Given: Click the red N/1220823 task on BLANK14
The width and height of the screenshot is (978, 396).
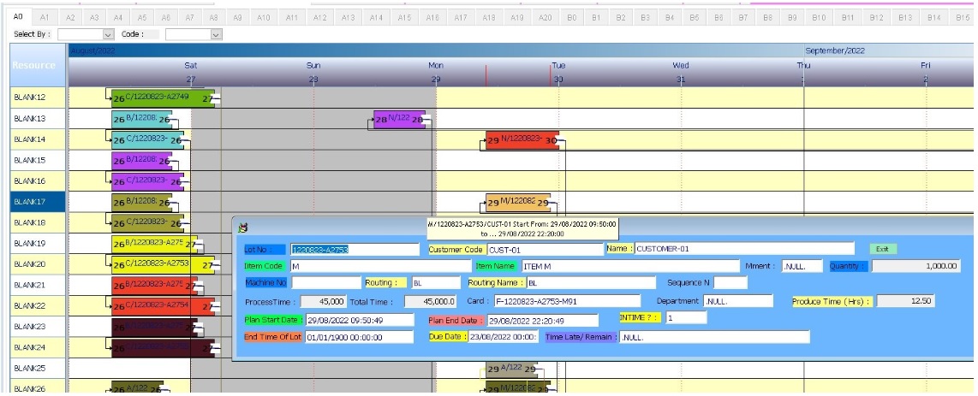Looking at the screenshot, I should (x=521, y=139).
